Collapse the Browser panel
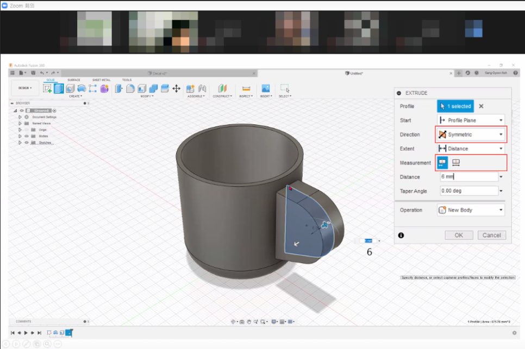The height and width of the screenshot is (349, 525). click(12, 103)
